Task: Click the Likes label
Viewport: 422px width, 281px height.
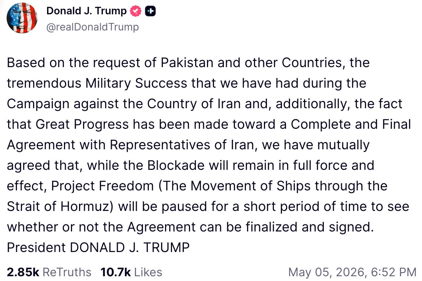Action: 148,272
